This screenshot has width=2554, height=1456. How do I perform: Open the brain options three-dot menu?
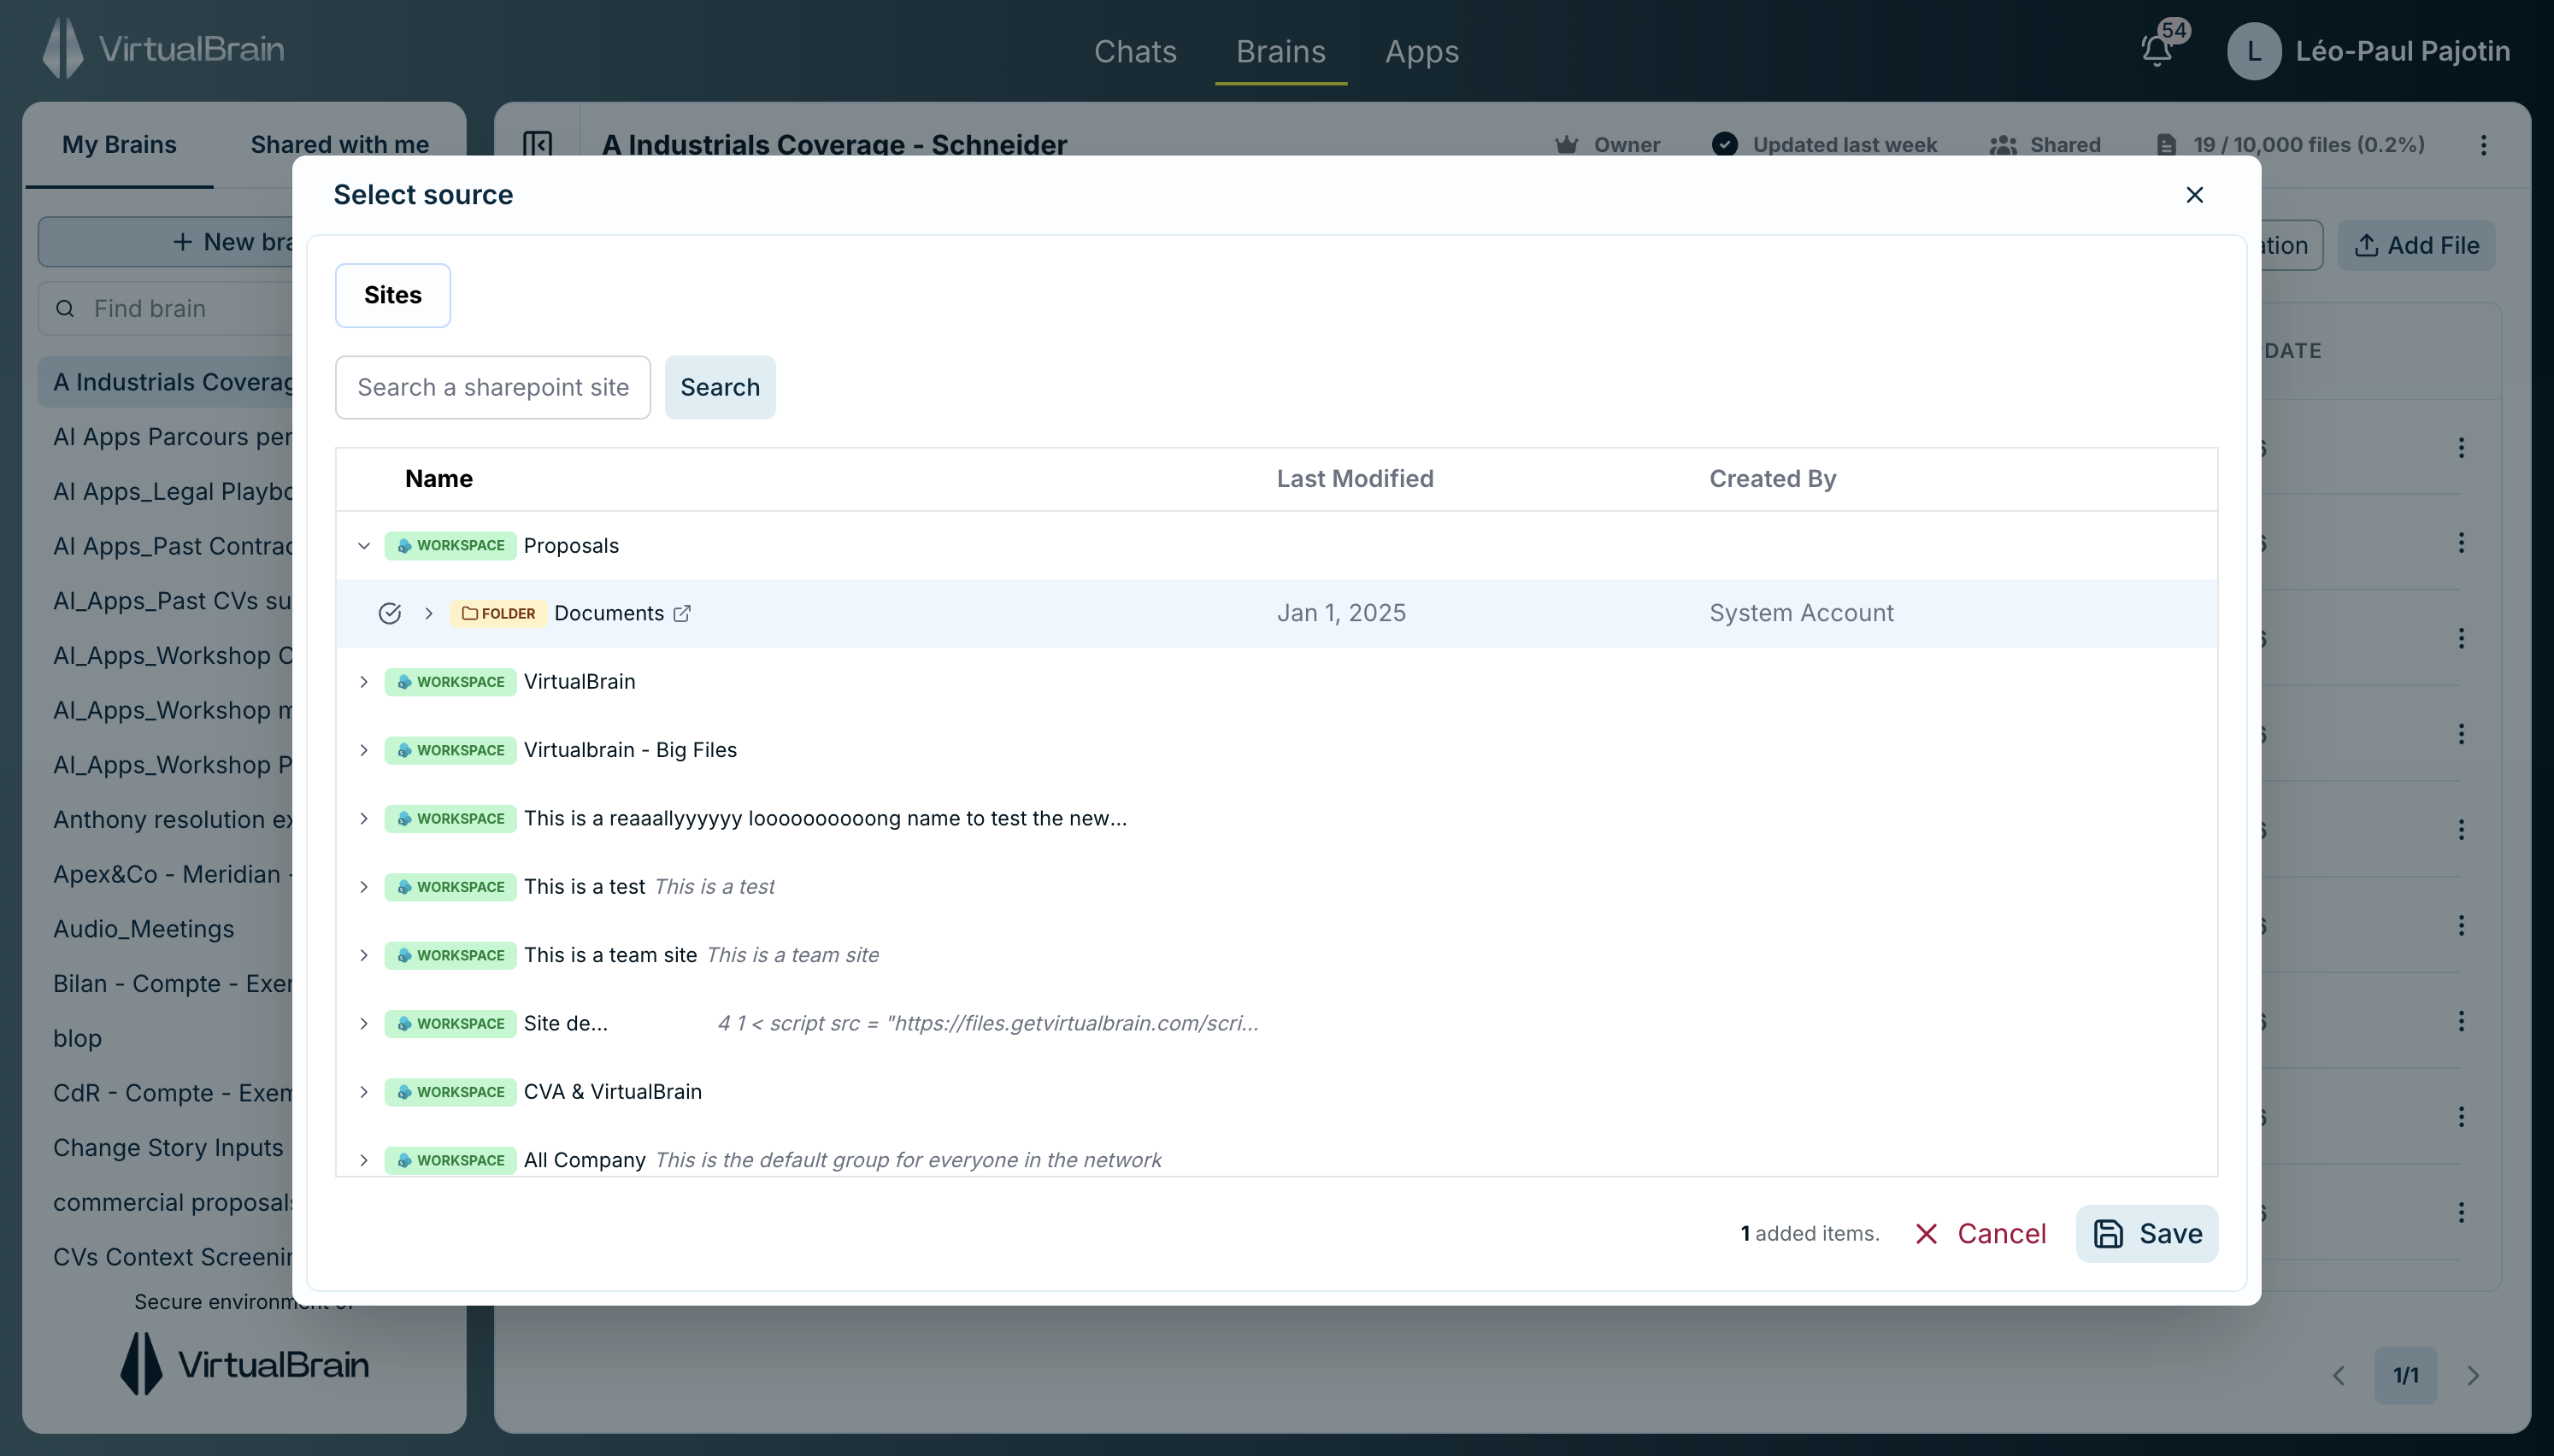[2484, 145]
